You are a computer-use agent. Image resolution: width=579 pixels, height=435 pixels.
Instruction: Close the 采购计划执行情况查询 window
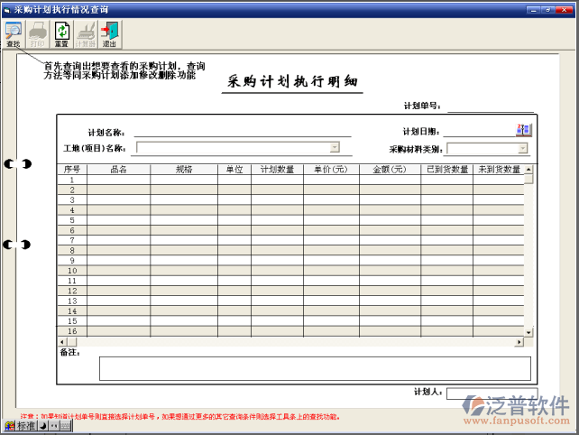565,10
